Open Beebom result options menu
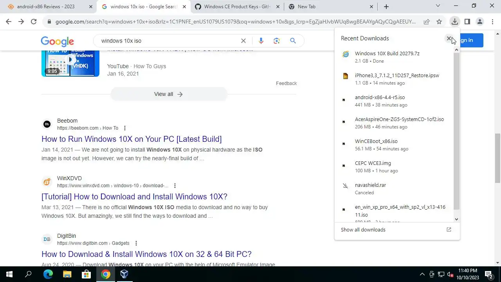The height and width of the screenshot is (282, 501). [125, 128]
